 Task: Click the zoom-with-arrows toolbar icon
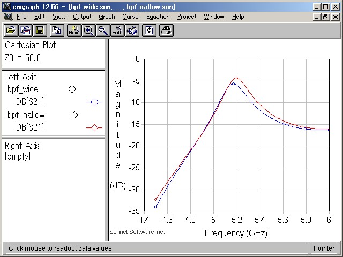(132, 31)
